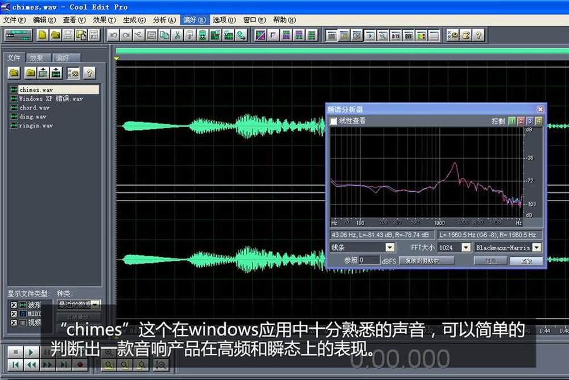The height and width of the screenshot is (380, 569).
Task: Select hold button 1 in frequency analyzer
Action: pyautogui.click(x=512, y=121)
